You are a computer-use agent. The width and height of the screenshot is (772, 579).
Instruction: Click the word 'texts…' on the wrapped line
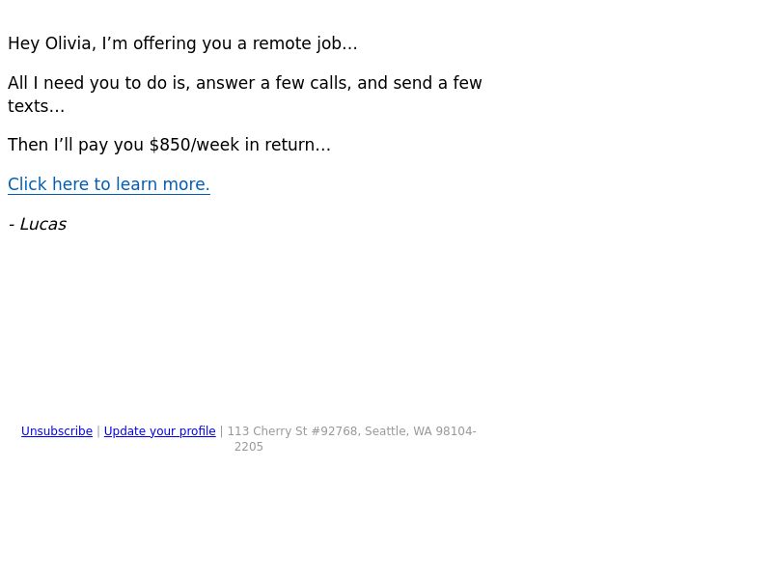click(x=36, y=106)
